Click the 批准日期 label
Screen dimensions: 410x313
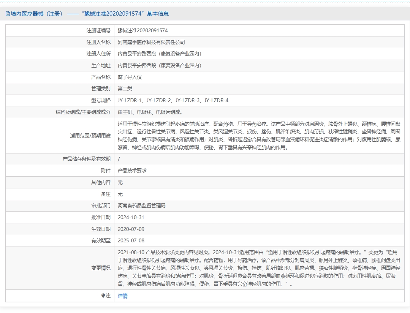tap(101, 217)
